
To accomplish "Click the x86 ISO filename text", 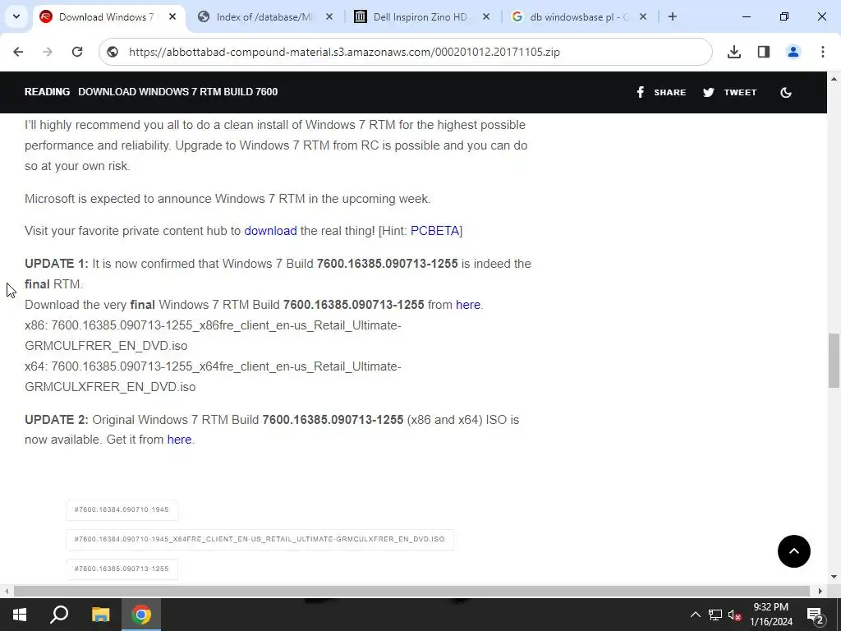I will (213, 336).
